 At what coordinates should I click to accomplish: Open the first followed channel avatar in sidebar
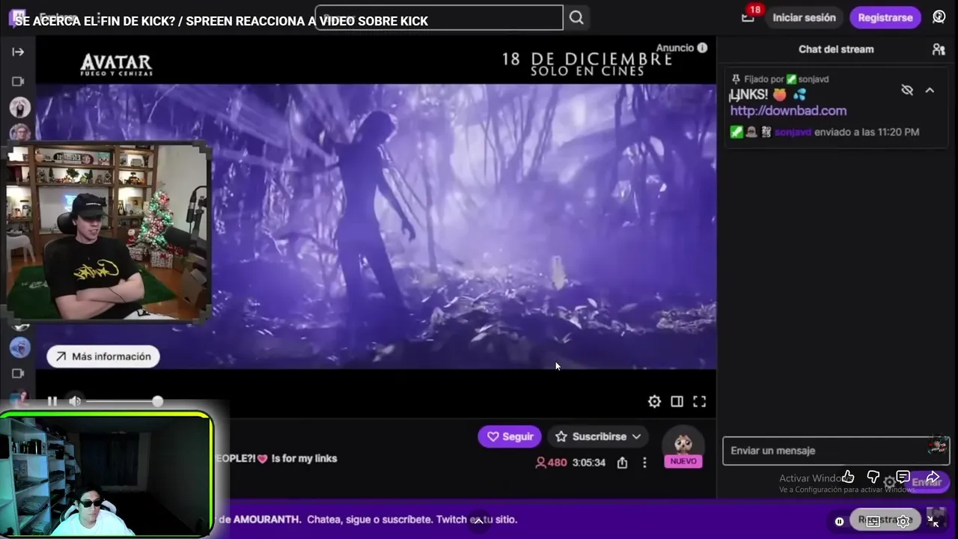coord(20,107)
